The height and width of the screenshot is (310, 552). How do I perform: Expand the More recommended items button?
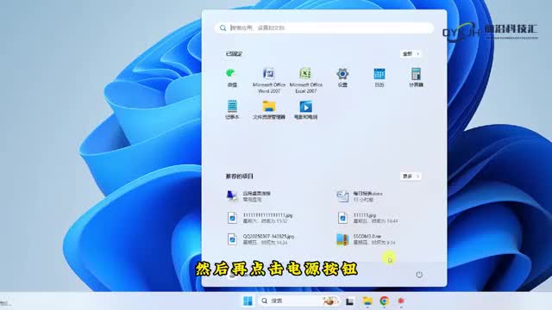pos(411,176)
